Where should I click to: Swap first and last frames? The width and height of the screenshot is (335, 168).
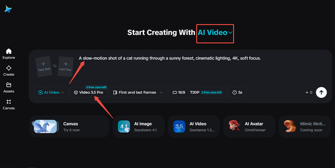(55, 66)
